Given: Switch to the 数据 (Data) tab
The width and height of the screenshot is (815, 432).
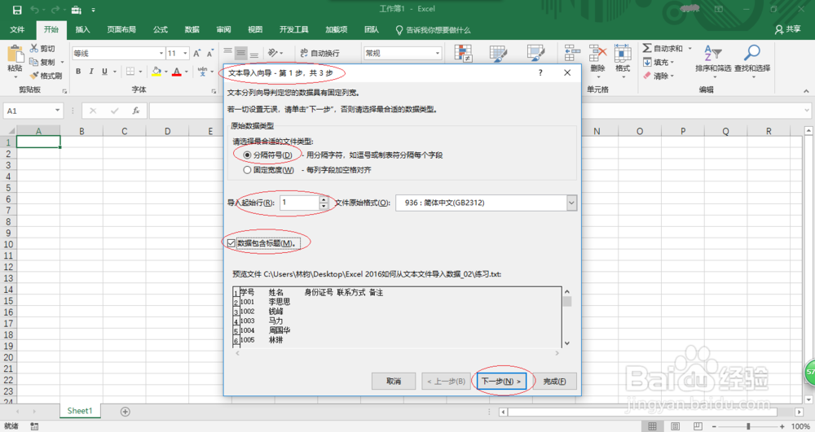Looking at the screenshot, I should pos(192,29).
